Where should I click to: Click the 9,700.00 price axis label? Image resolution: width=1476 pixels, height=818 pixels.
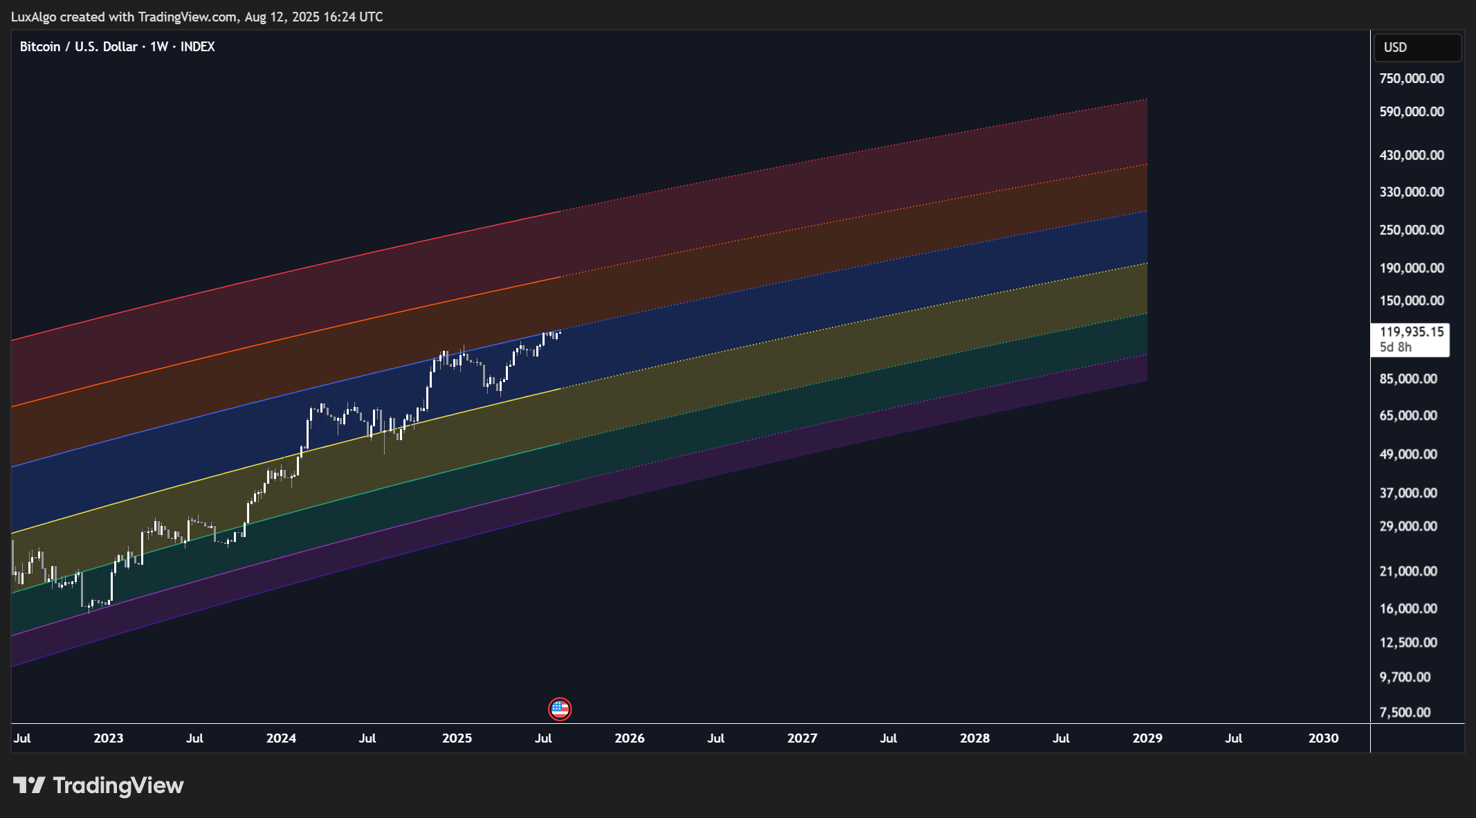pyautogui.click(x=1405, y=678)
